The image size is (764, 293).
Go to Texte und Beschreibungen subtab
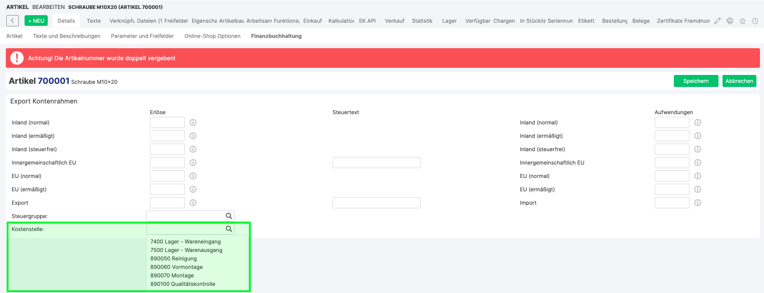coord(66,36)
